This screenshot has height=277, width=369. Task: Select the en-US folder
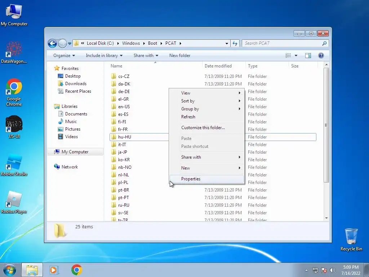(x=124, y=106)
